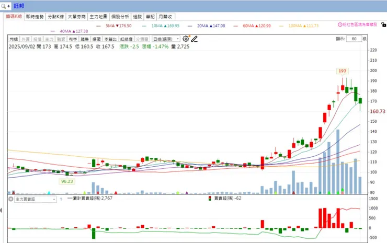Toggle the 外資 overlay button
The image size is (387, 243).
point(26,39)
